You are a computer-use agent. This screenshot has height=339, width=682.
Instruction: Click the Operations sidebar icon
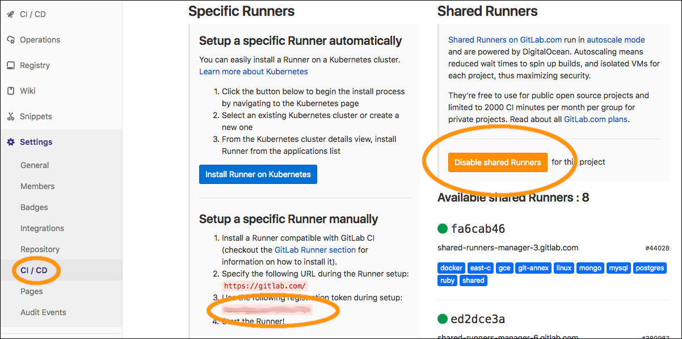point(11,40)
